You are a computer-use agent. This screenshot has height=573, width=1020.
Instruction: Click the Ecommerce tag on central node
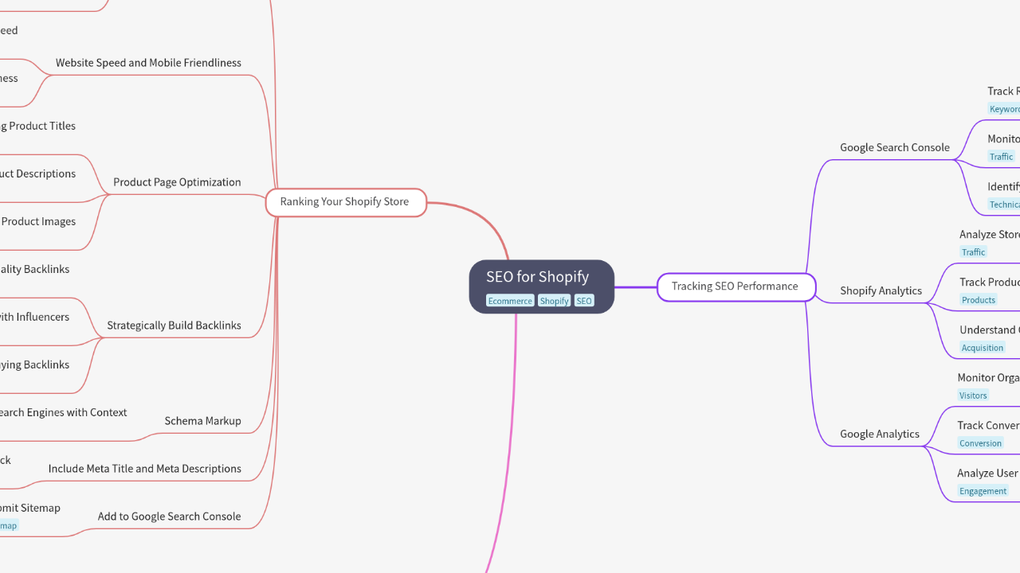[x=510, y=301]
